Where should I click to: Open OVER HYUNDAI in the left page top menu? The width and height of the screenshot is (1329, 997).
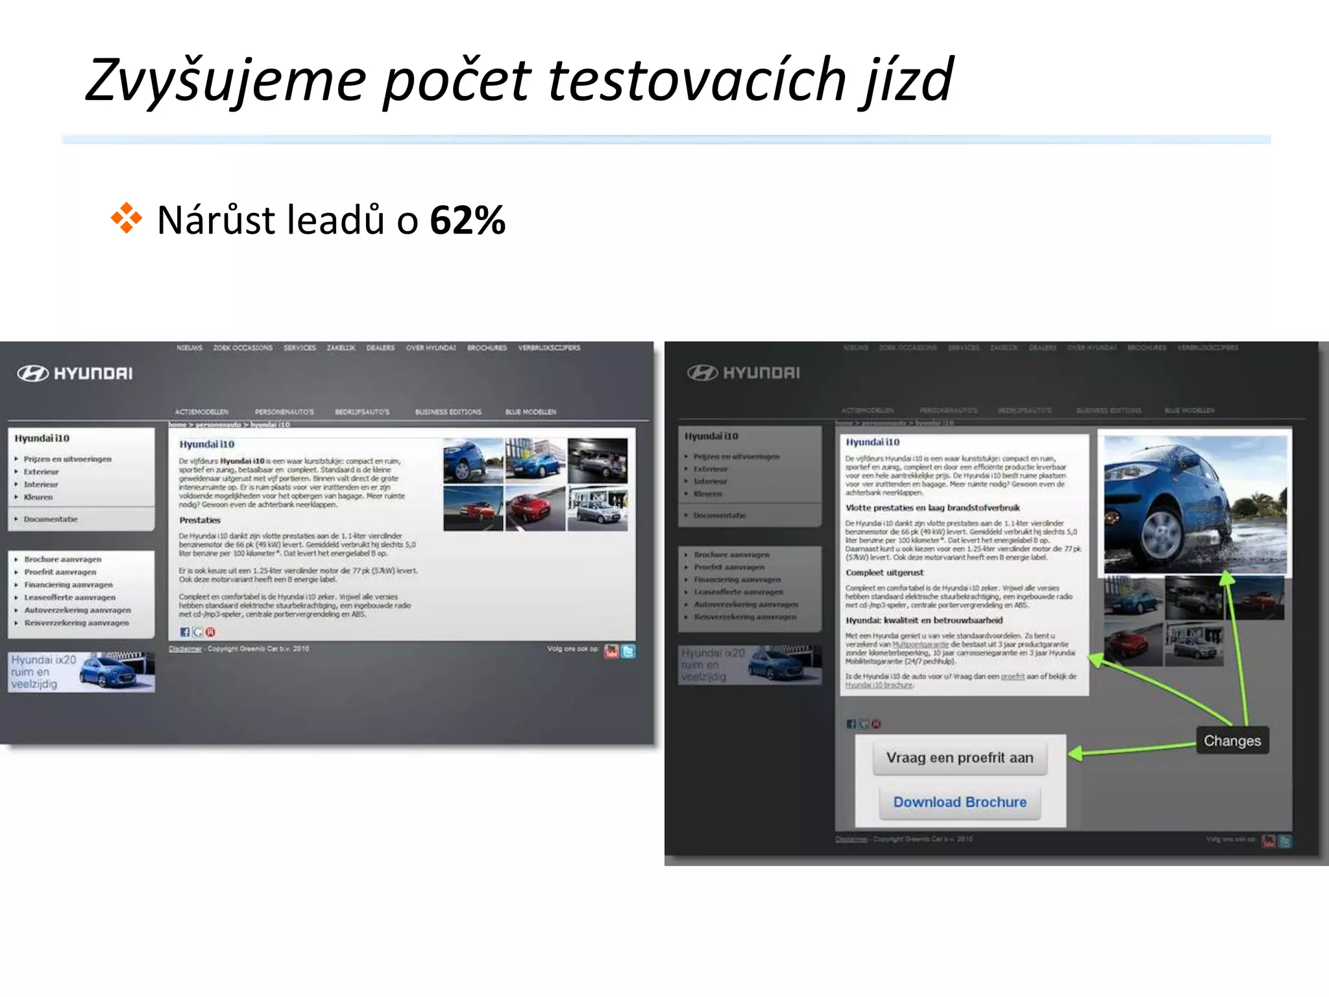click(x=431, y=348)
